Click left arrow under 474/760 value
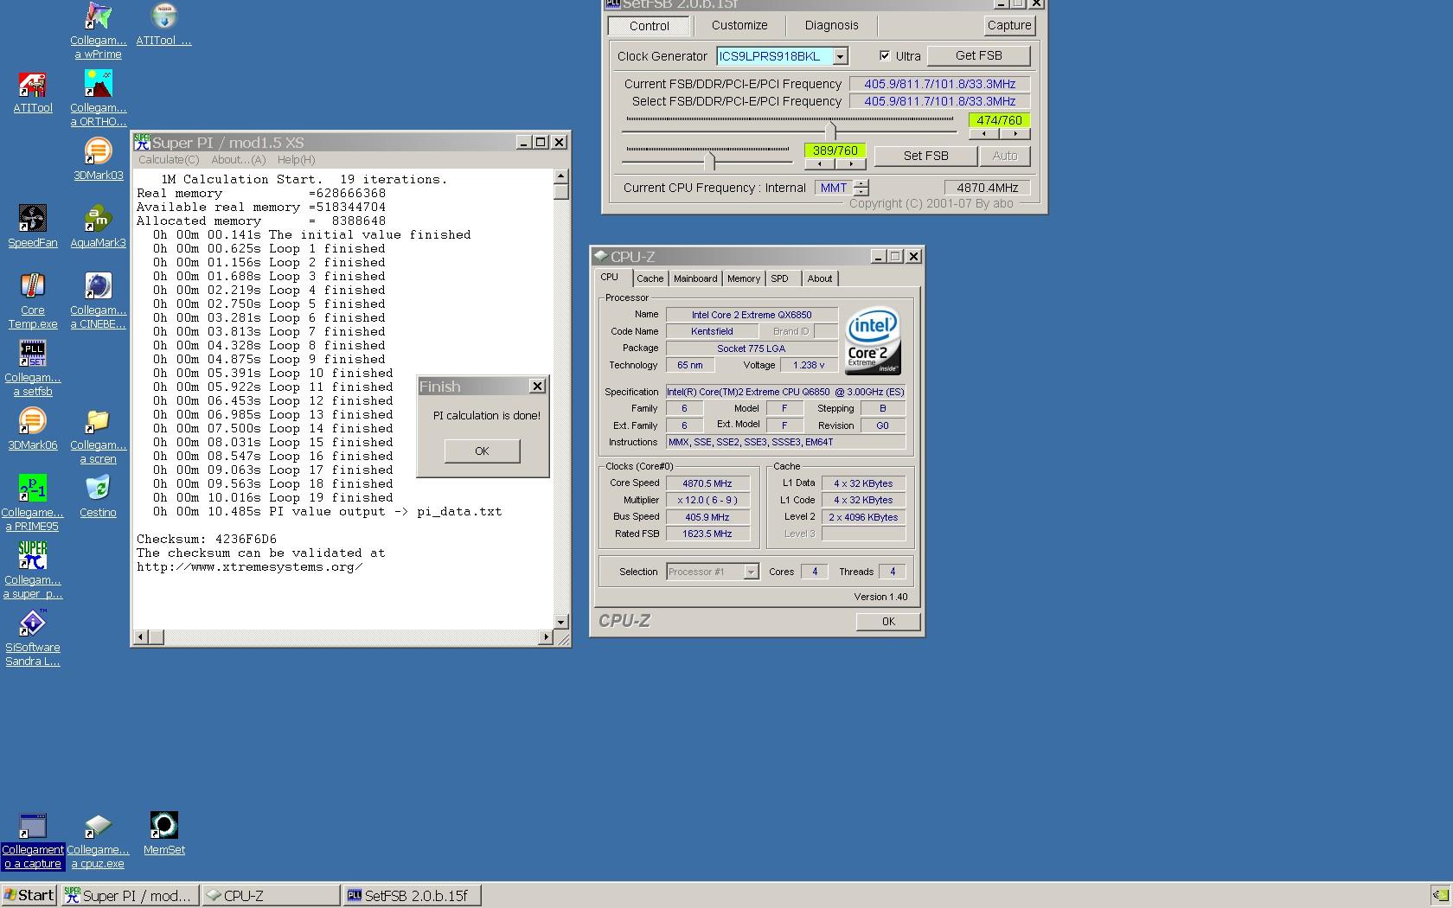1453x908 pixels. click(984, 134)
